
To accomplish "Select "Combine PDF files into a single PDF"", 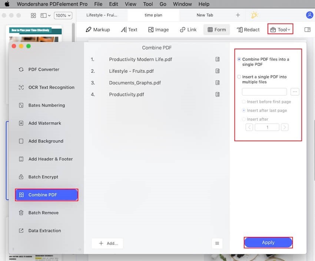I will point(239,59).
